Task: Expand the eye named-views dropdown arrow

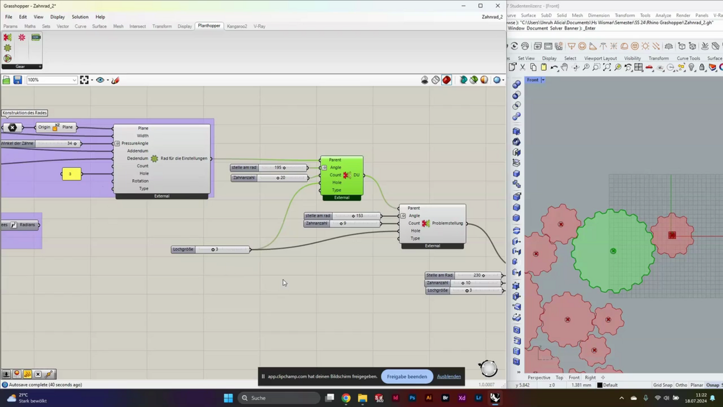Action: tap(107, 80)
